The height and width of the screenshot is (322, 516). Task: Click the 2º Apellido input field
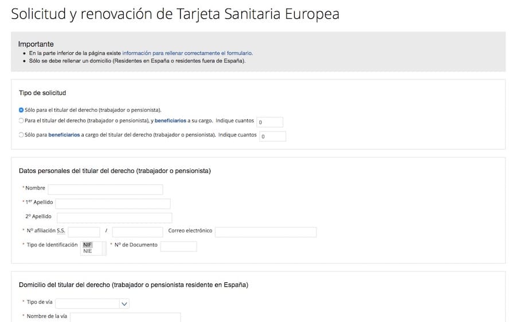(114, 218)
